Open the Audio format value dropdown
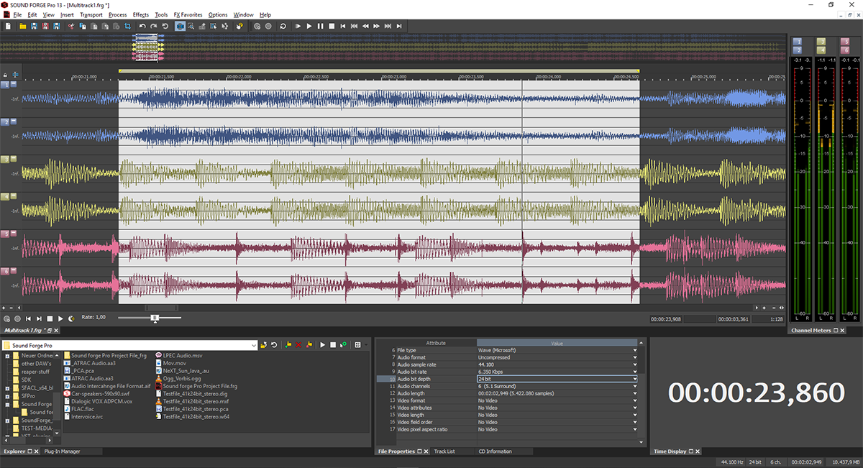The width and height of the screenshot is (863, 468). [x=635, y=357]
